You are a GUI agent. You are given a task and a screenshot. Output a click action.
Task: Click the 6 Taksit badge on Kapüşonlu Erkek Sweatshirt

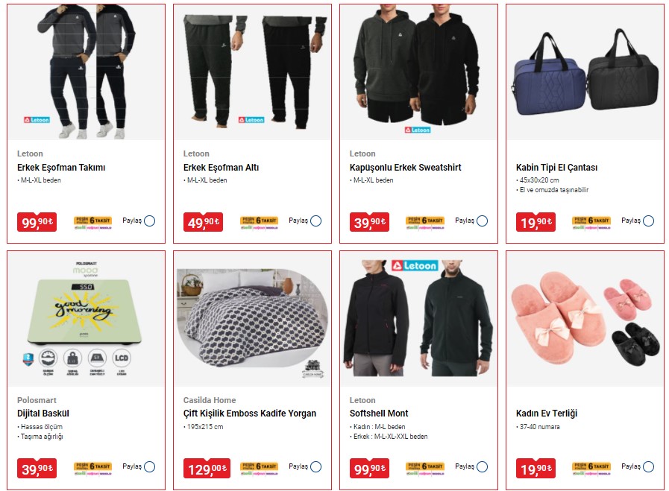click(x=425, y=223)
